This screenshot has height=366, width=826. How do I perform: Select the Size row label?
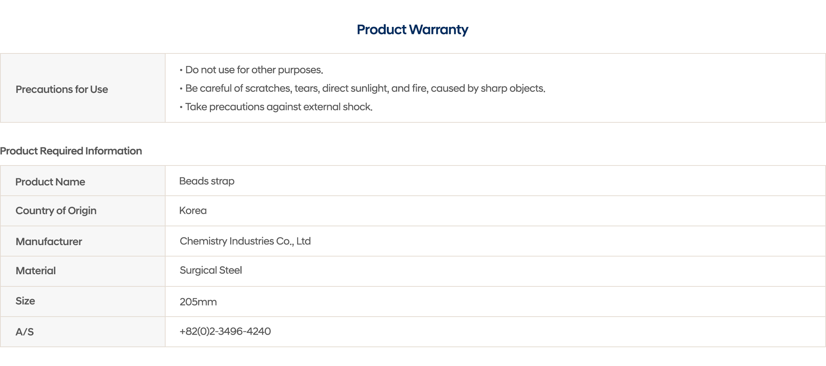point(25,301)
